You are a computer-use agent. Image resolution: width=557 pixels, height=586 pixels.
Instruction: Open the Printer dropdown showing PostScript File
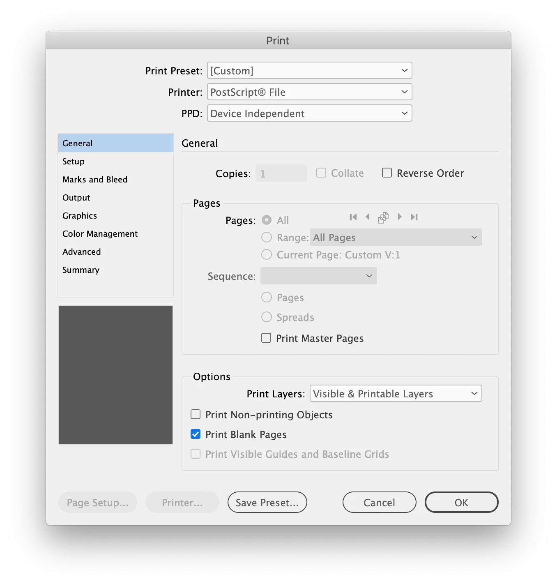click(310, 92)
